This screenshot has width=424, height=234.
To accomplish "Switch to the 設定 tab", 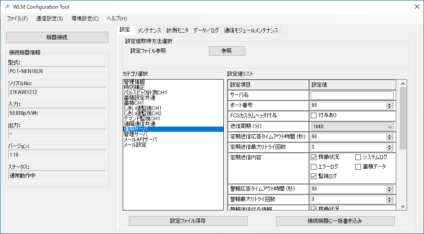I will [126, 30].
